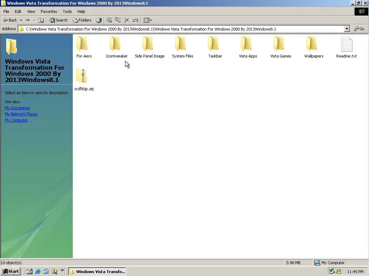Launch Internet Explorer from quick launch
Image resolution: width=369 pixels, height=276 pixels.
[37, 271]
